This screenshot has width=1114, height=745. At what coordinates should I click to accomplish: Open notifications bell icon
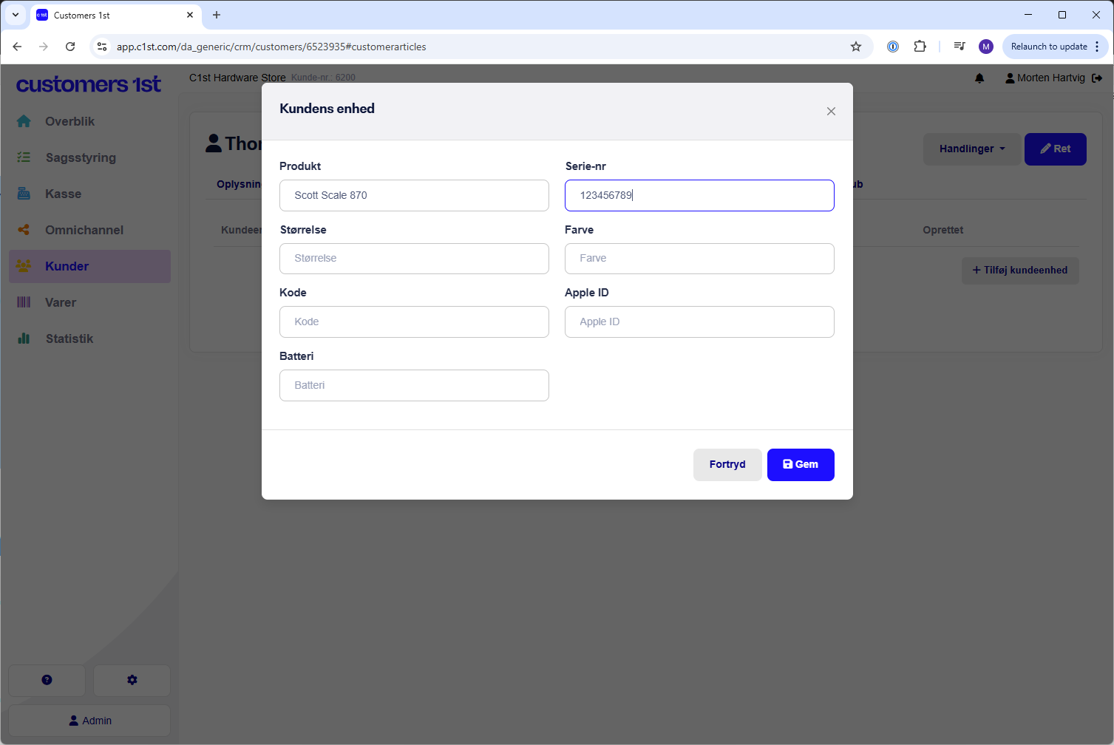pyautogui.click(x=979, y=78)
